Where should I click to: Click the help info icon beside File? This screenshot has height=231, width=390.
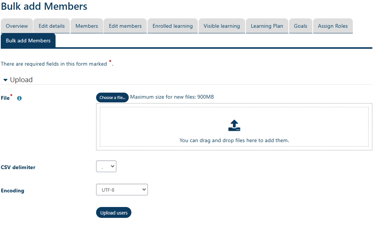click(19, 98)
